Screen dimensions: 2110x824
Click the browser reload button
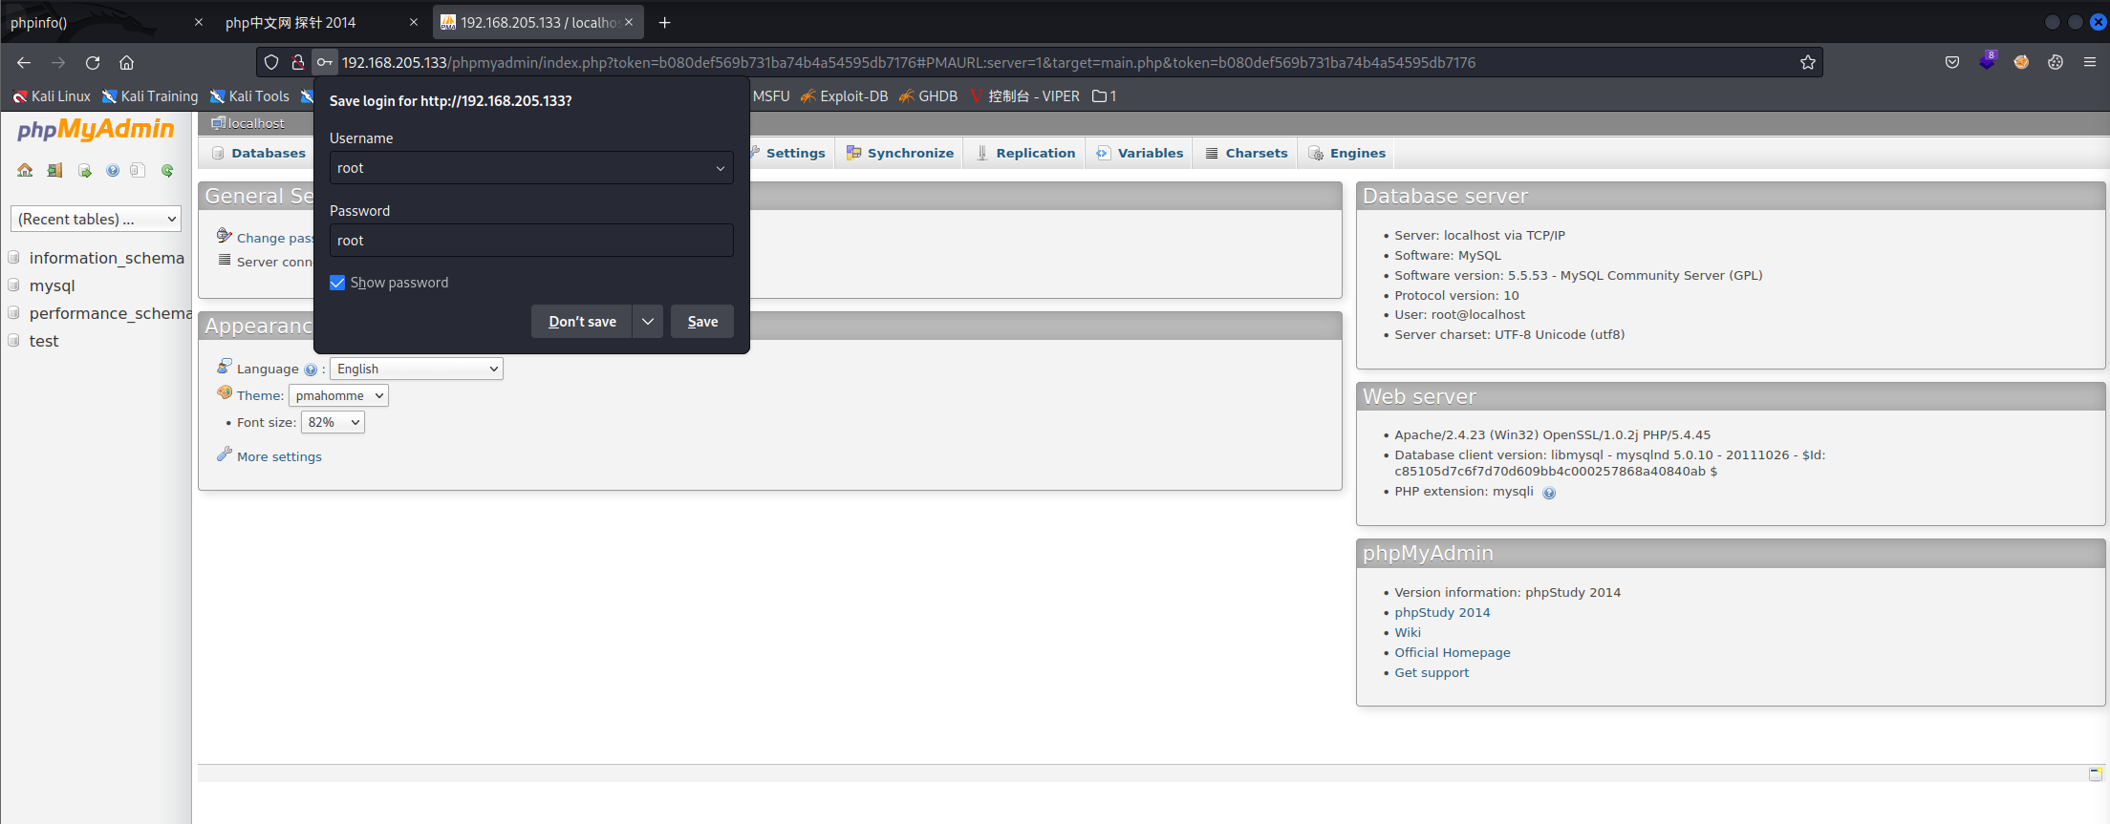click(x=93, y=62)
